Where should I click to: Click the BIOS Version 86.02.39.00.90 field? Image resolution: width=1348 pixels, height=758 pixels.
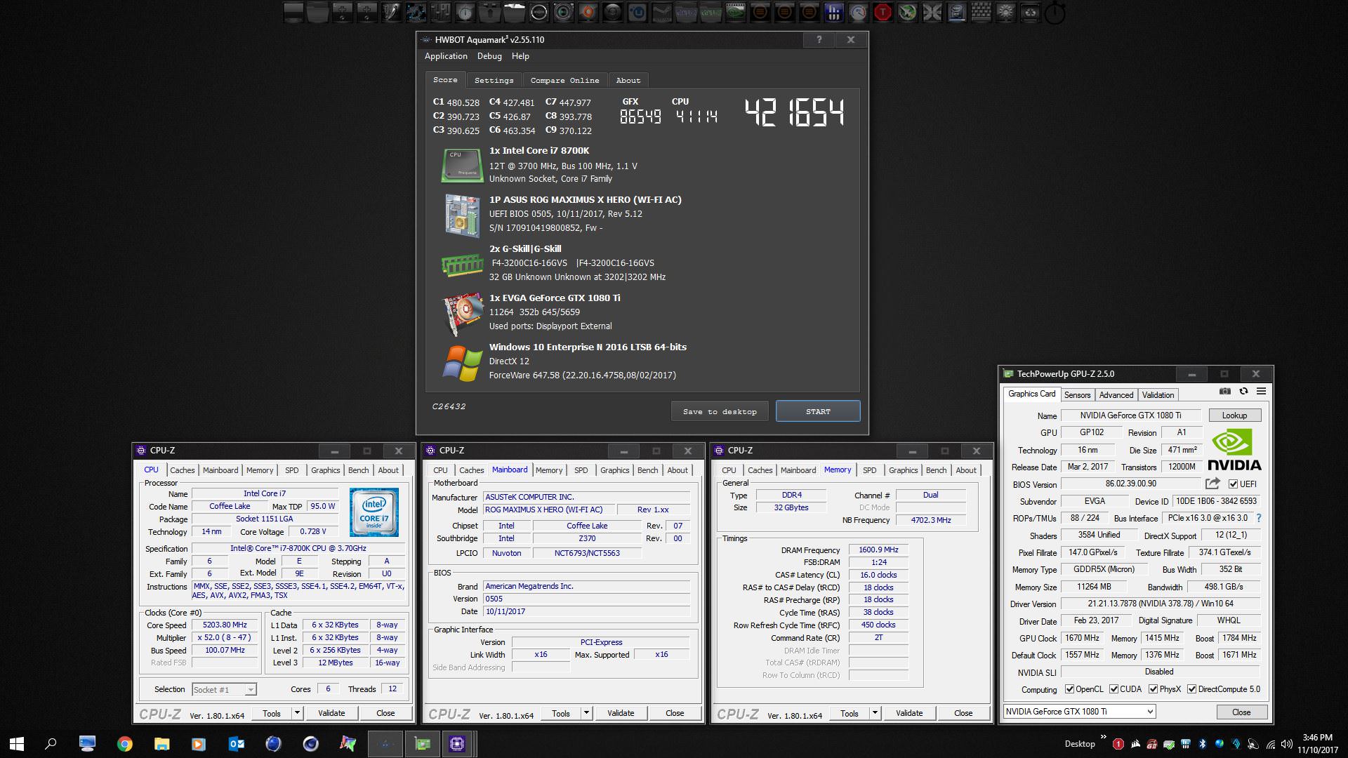1130,484
